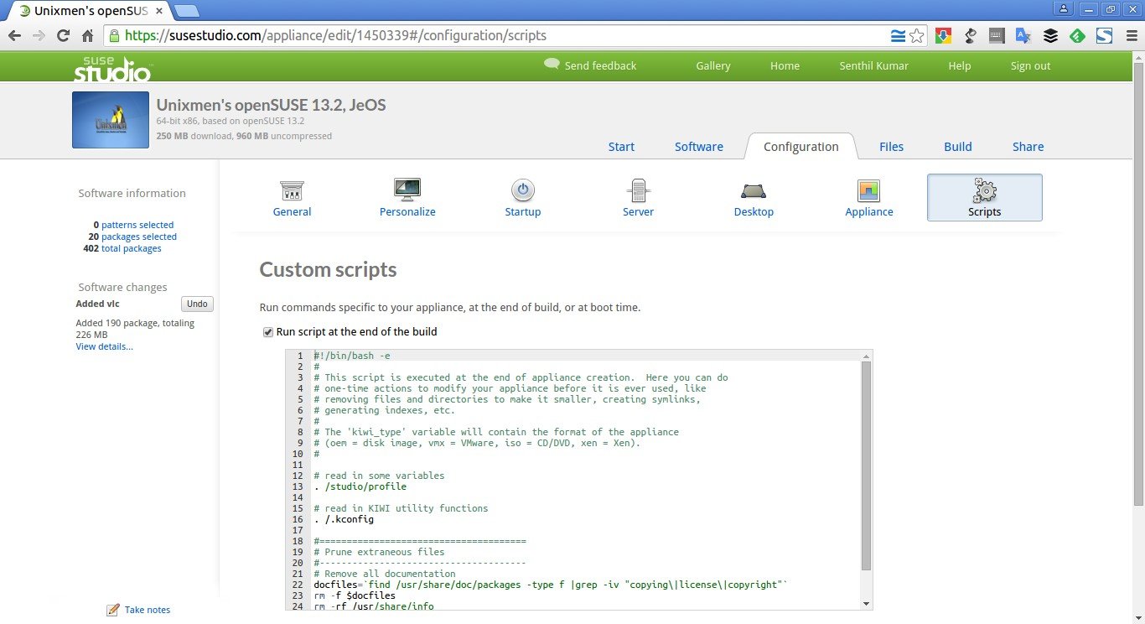Open the Startup power icon
The width and height of the screenshot is (1145, 624).
[x=523, y=190]
